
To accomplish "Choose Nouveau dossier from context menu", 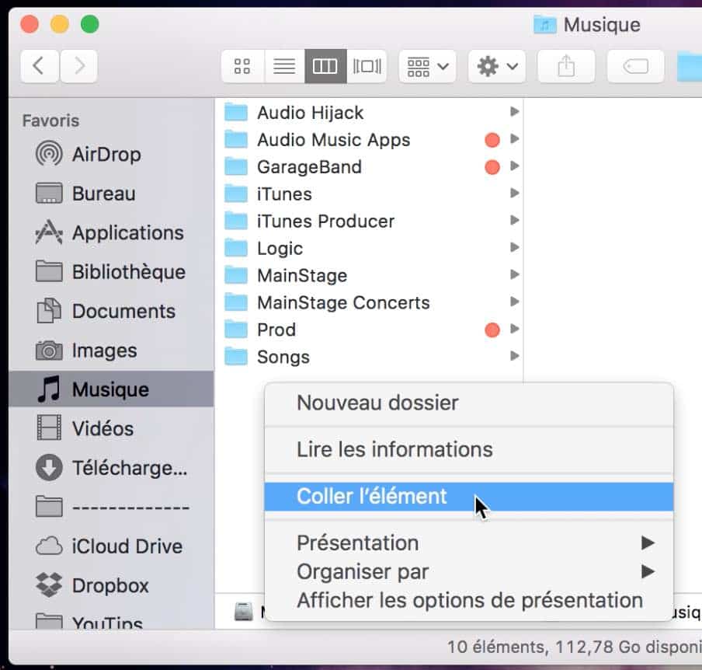I will click(x=469, y=403).
